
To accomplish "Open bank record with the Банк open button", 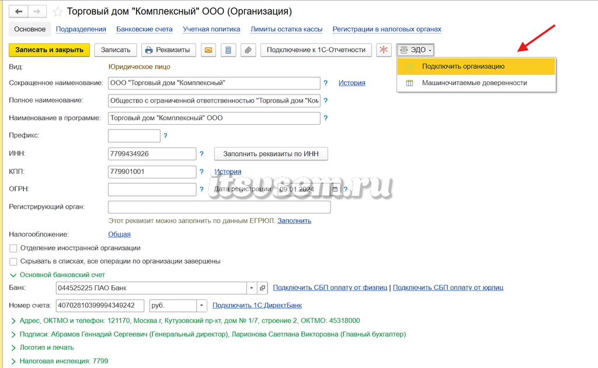I will pyautogui.click(x=262, y=288).
